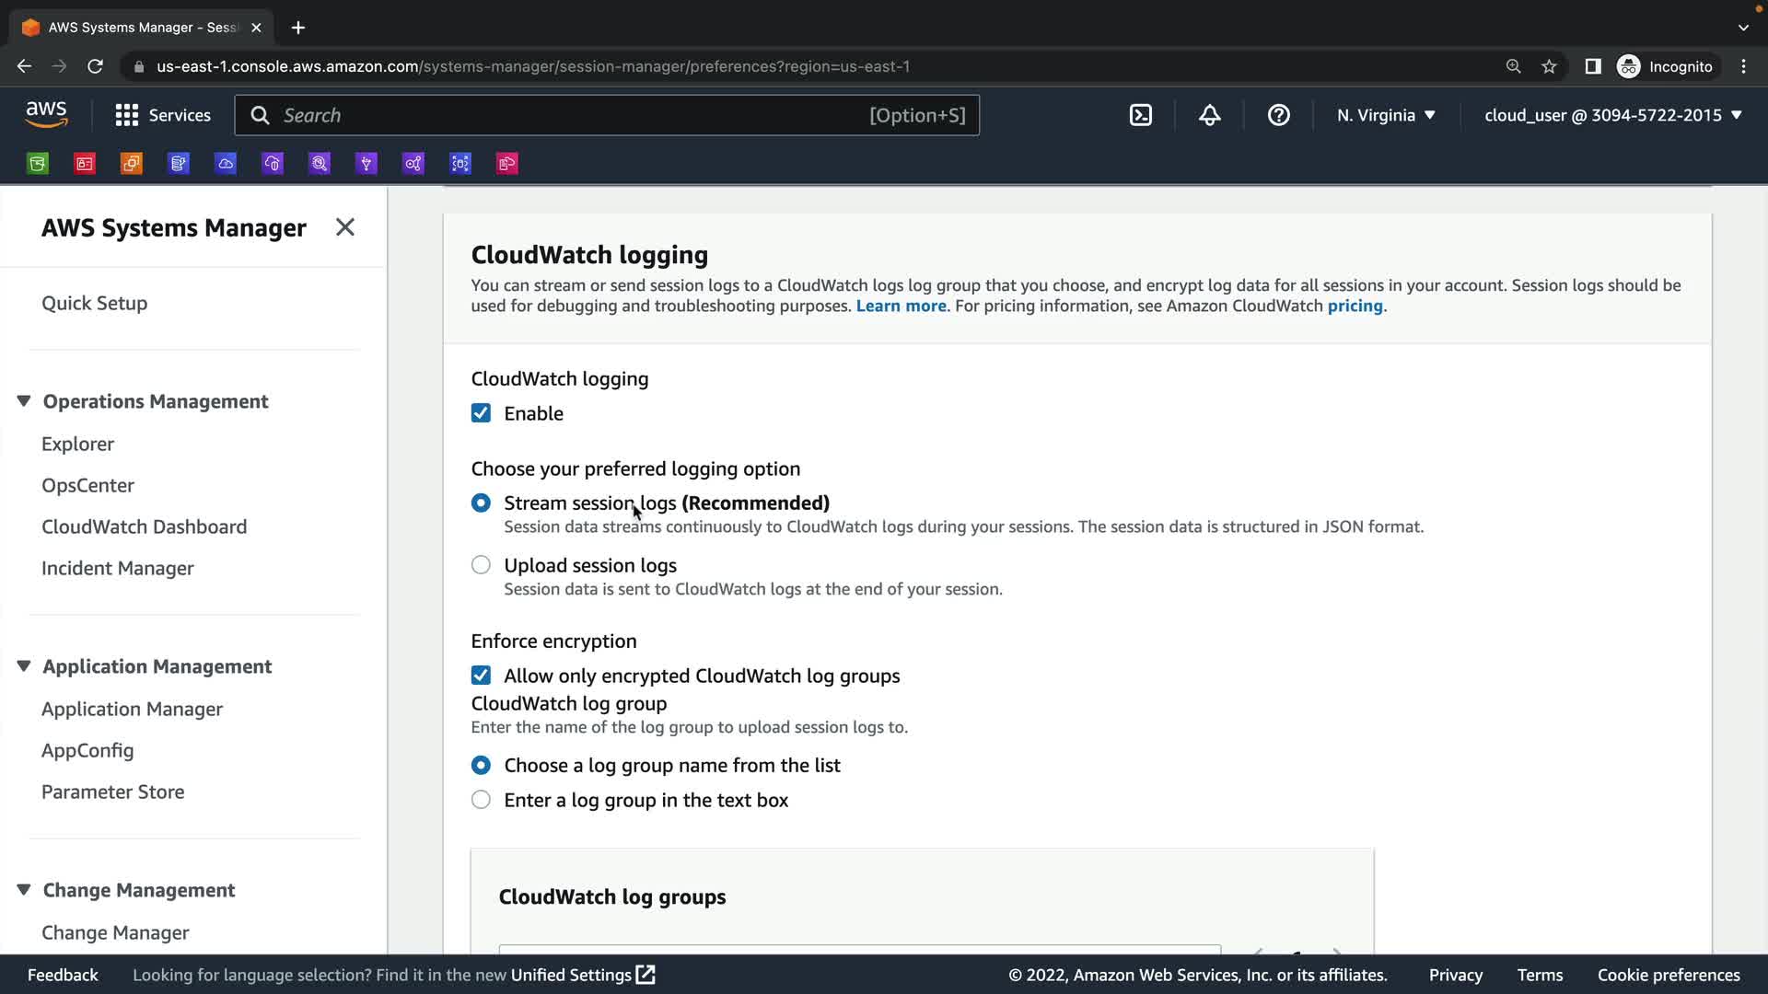Click the AWS console search field
The image size is (1768, 994).
[571, 115]
